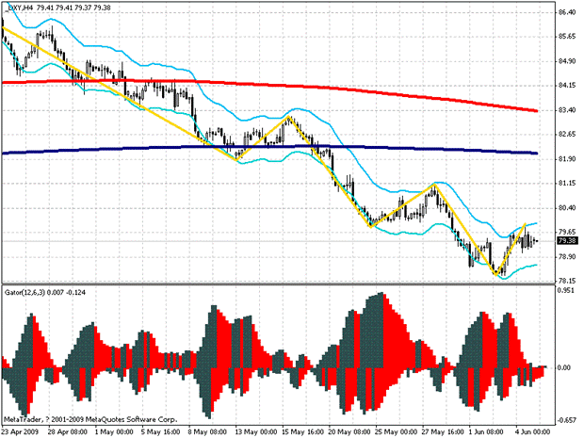Viewport: 584px width, 438px height.
Task: Click the 4 Jun 00:00 time label
Action: (533, 431)
